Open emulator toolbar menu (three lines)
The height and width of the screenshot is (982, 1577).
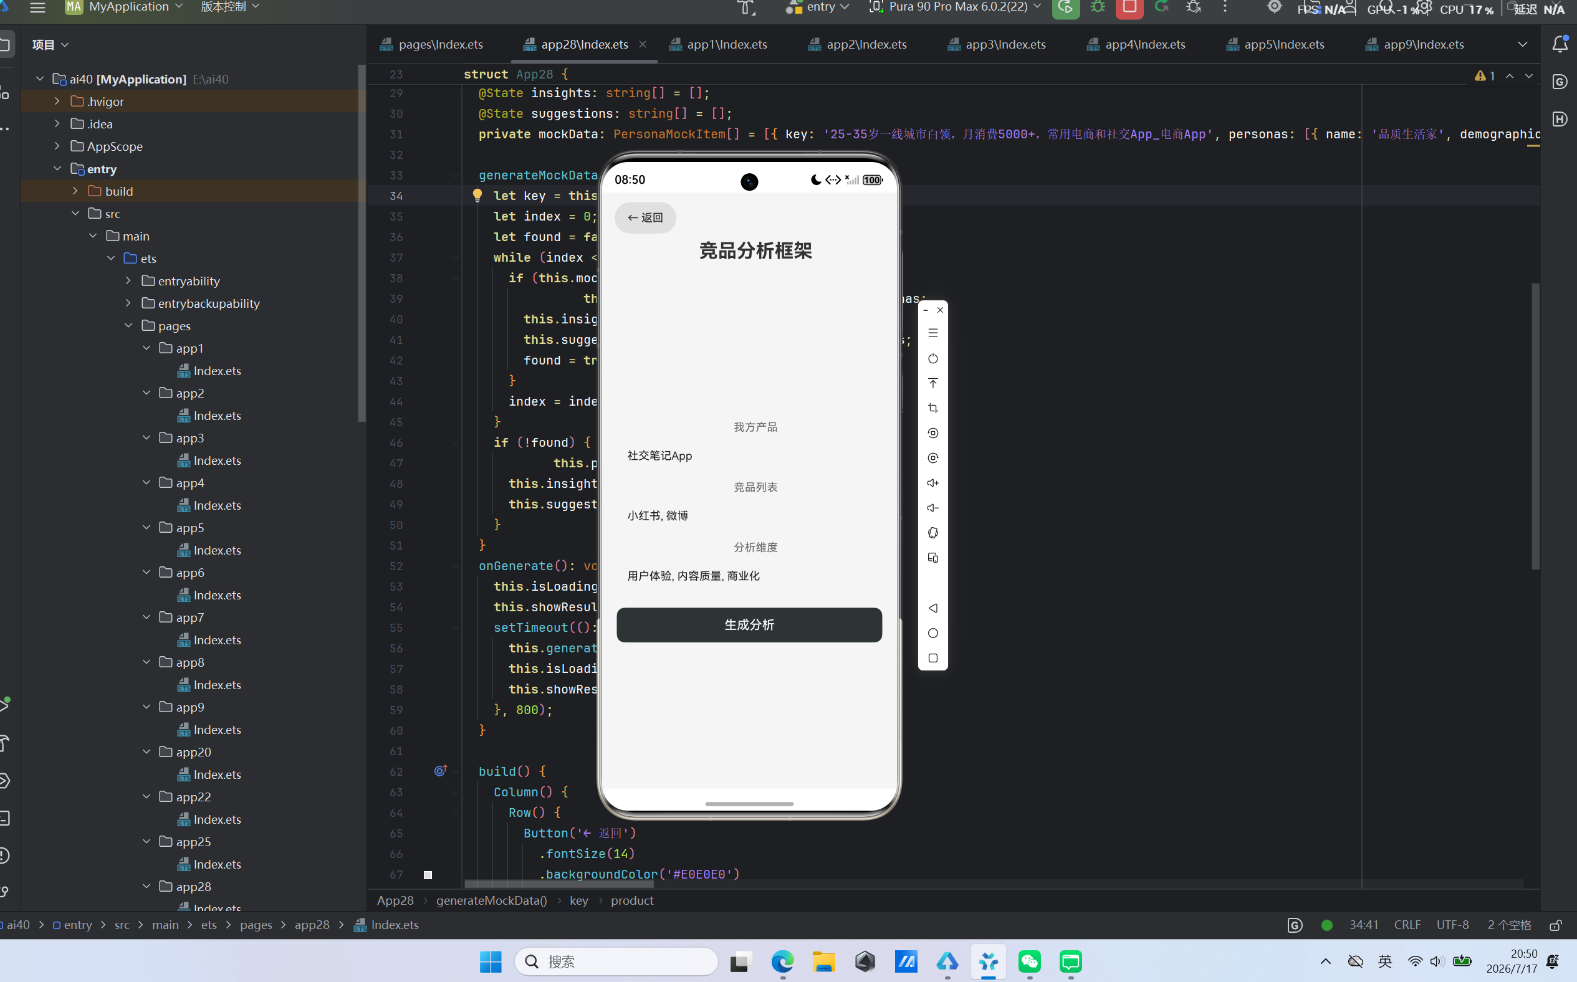932,333
